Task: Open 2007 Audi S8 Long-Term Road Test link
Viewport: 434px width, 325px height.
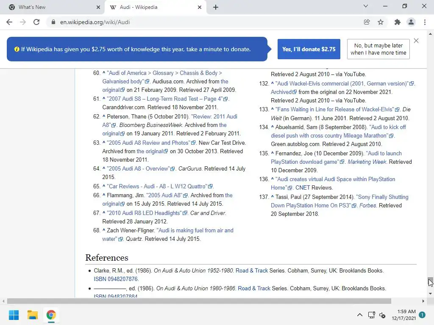Action: point(167,99)
